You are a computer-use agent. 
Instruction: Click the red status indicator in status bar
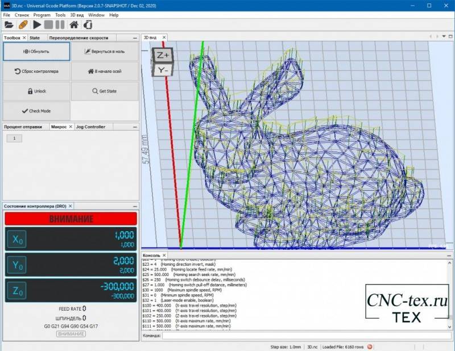pyautogui.click(x=370, y=346)
